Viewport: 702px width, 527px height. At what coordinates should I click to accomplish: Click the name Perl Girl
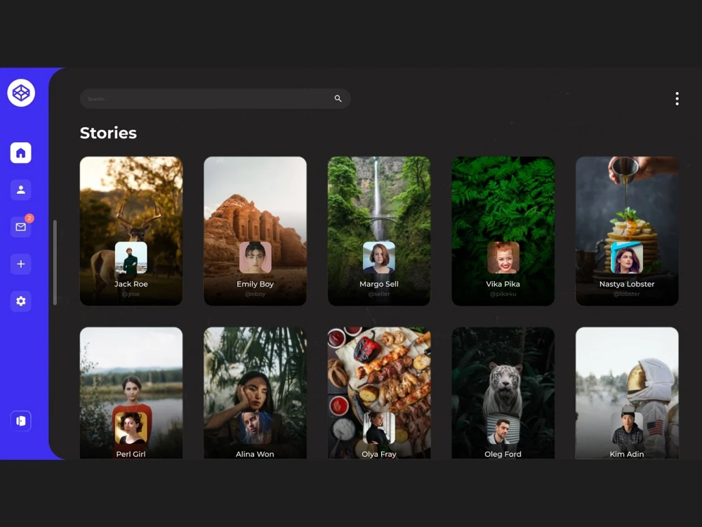pyautogui.click(x=131, y=454)
